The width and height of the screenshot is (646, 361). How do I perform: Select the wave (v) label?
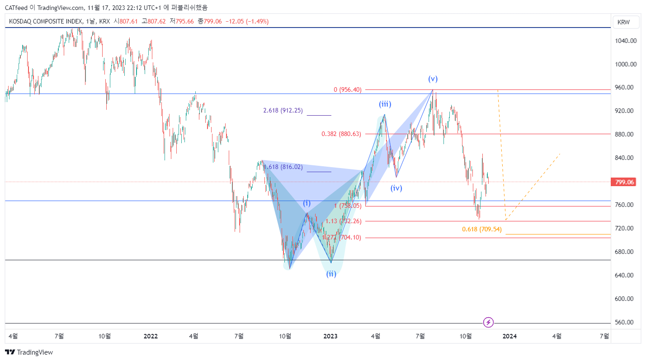[x=433, y=79]
